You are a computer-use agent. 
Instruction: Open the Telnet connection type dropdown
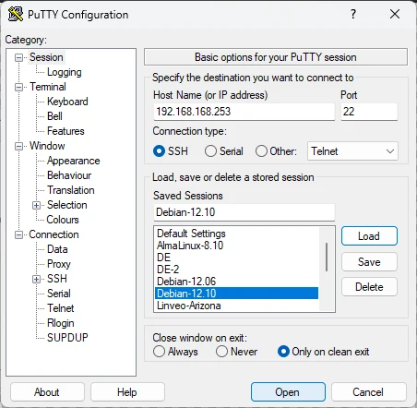(352, 151)
